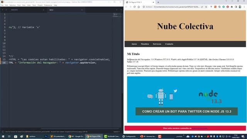Click the 'Contacto' navigation link
Image resolution: width=247 pixels, height=139 pixels.
[169, 44]
